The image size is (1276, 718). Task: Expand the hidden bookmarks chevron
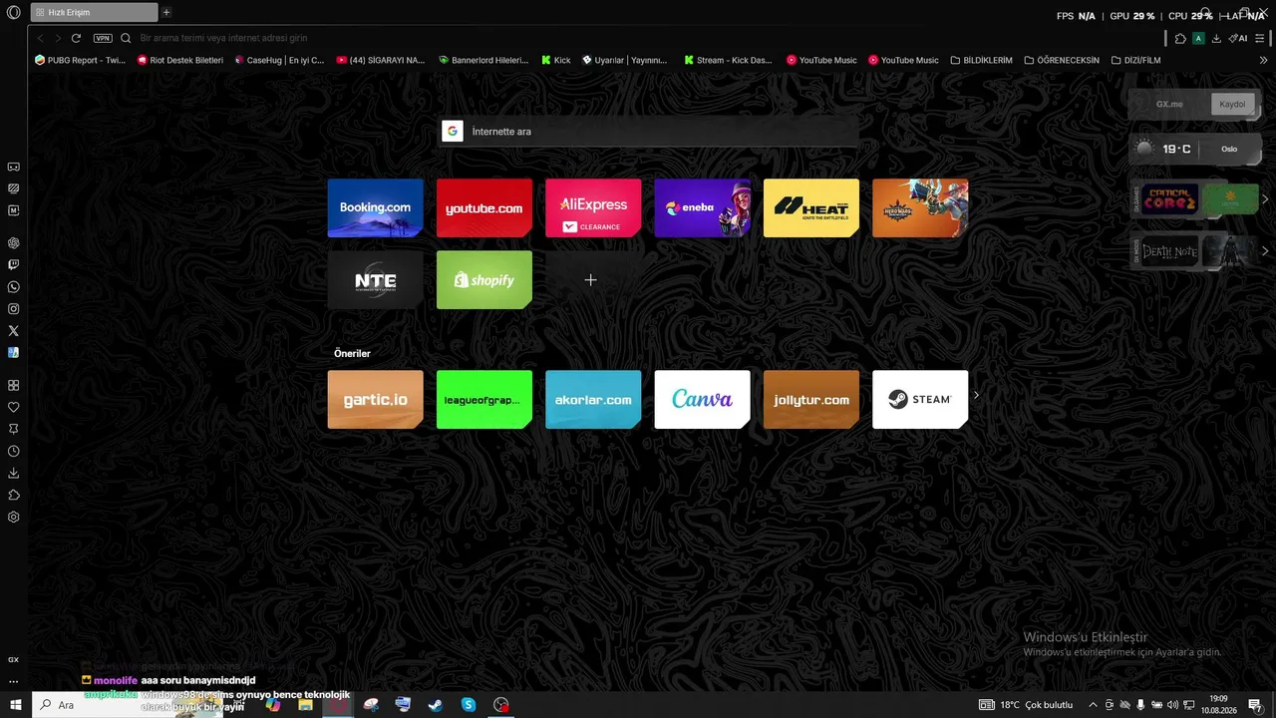pyautogui.click(x=1264, y=60)
